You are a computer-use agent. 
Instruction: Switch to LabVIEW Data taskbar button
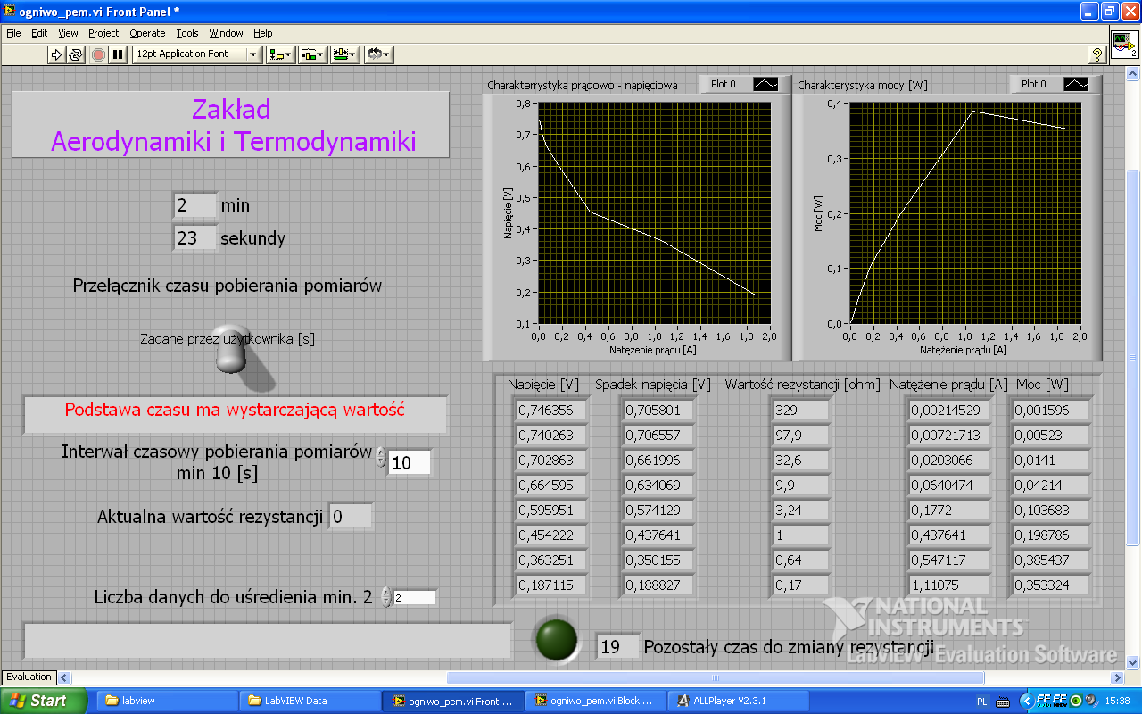pyautogui.click(x=310, y=701)
